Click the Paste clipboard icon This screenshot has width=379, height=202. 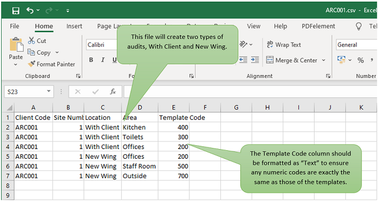point(16,45)
